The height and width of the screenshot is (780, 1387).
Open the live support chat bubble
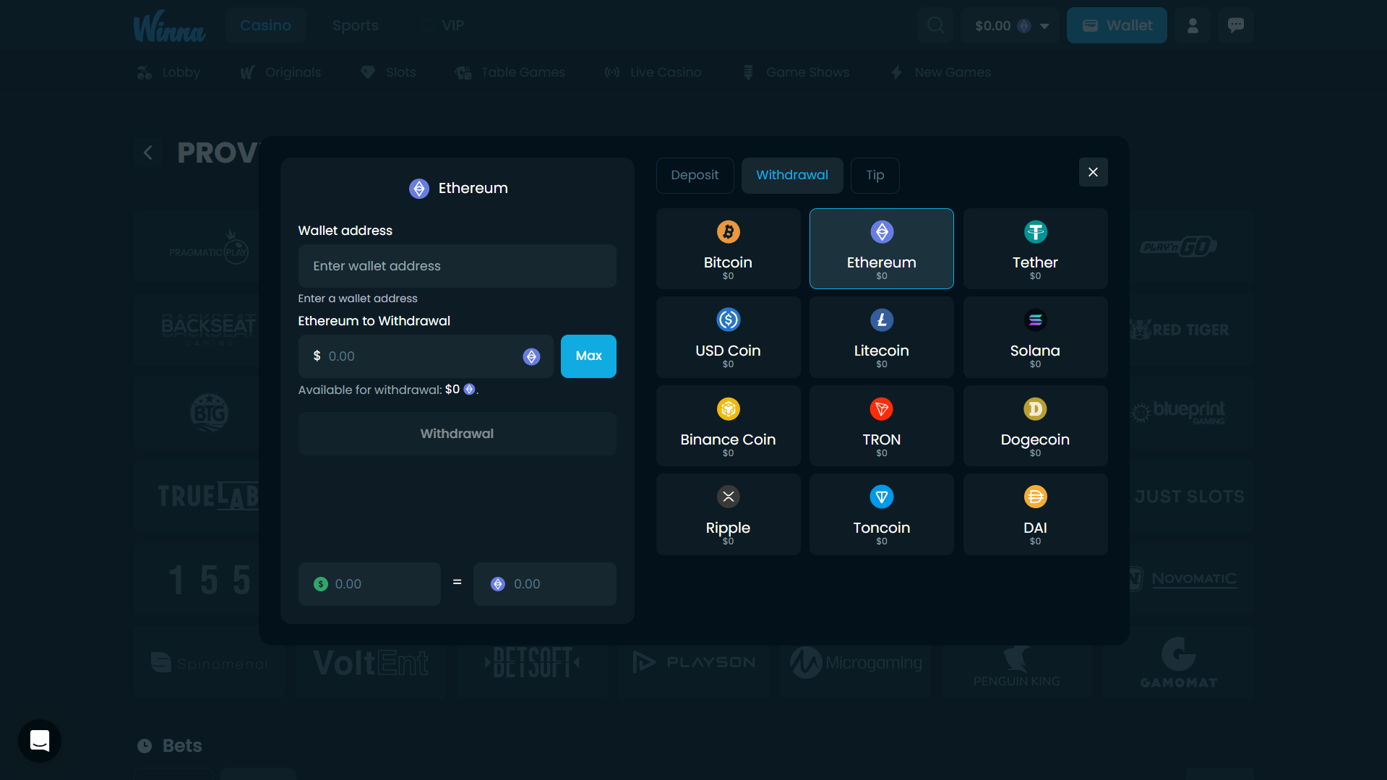click(x=40, y=740)
